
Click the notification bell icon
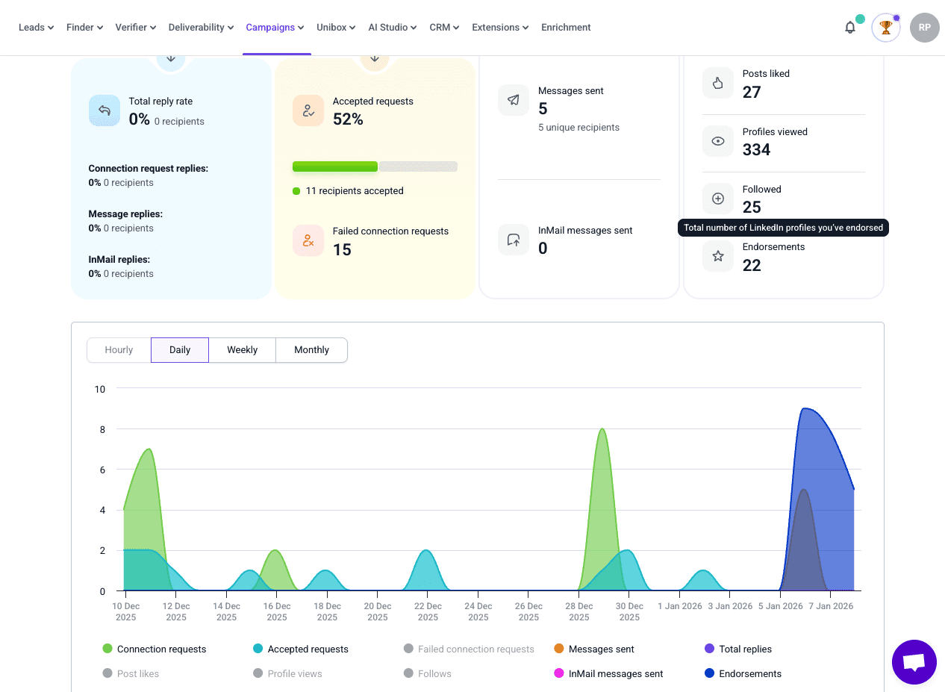coord(850,28)
